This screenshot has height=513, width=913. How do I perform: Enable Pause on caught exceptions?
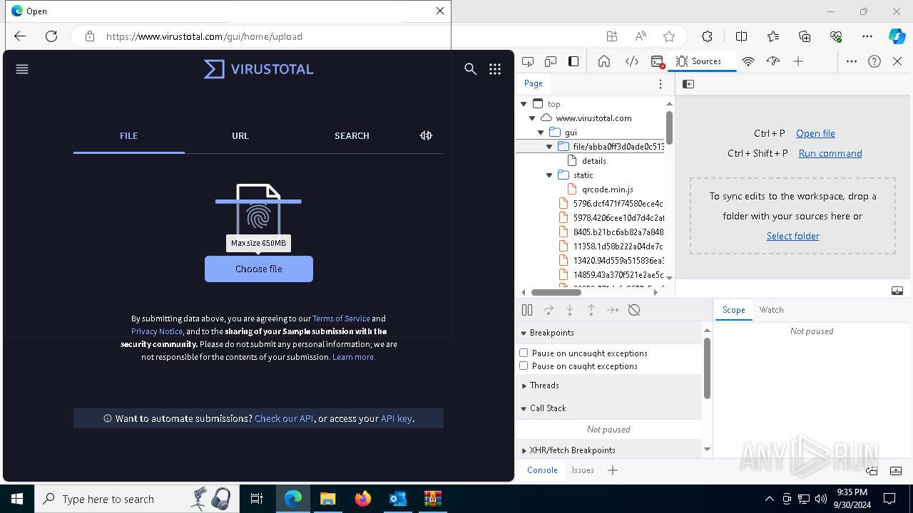coord(524,366)
